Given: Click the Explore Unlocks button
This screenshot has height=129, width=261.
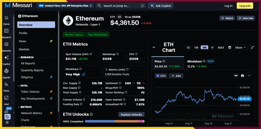Looking at the screenshot, I should 131,114.
